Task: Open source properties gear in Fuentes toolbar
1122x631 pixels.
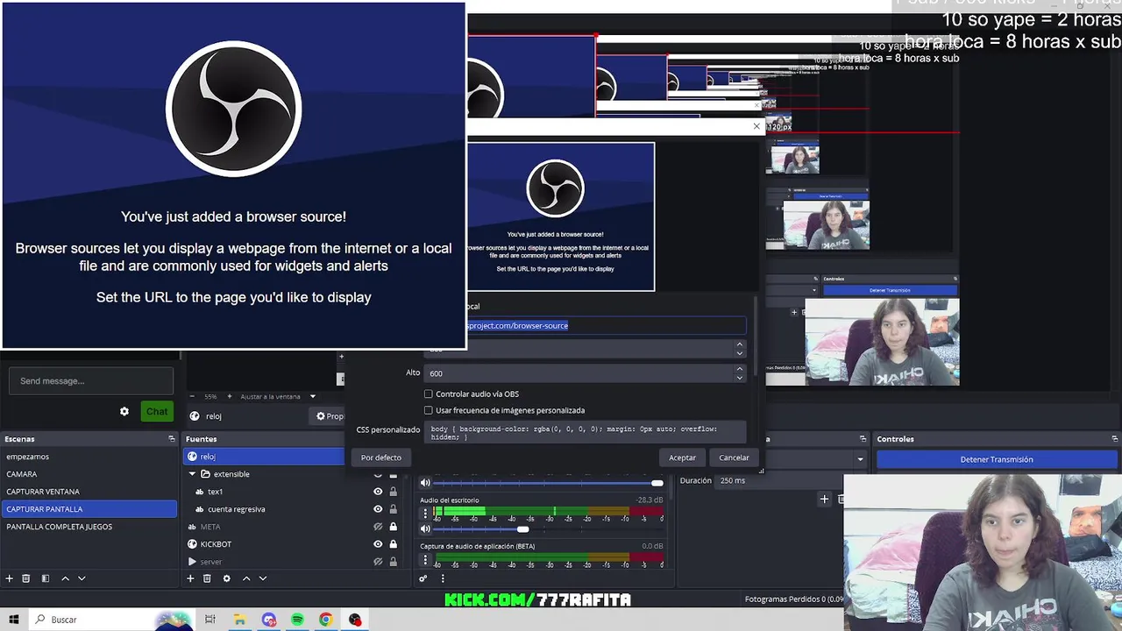Action: (226, 578)
